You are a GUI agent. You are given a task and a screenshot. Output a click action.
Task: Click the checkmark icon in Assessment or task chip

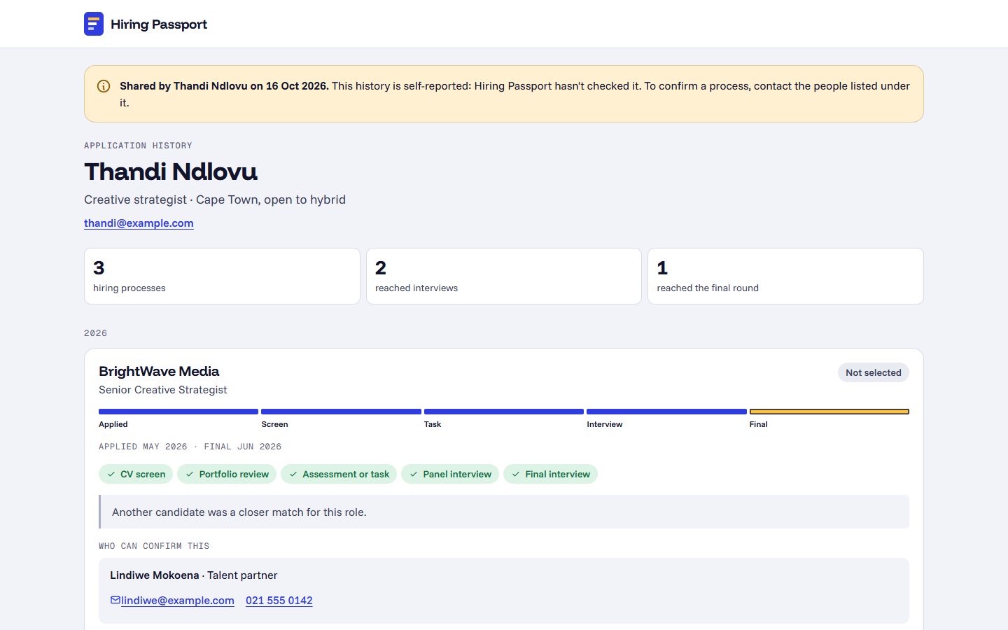[293, 474]
